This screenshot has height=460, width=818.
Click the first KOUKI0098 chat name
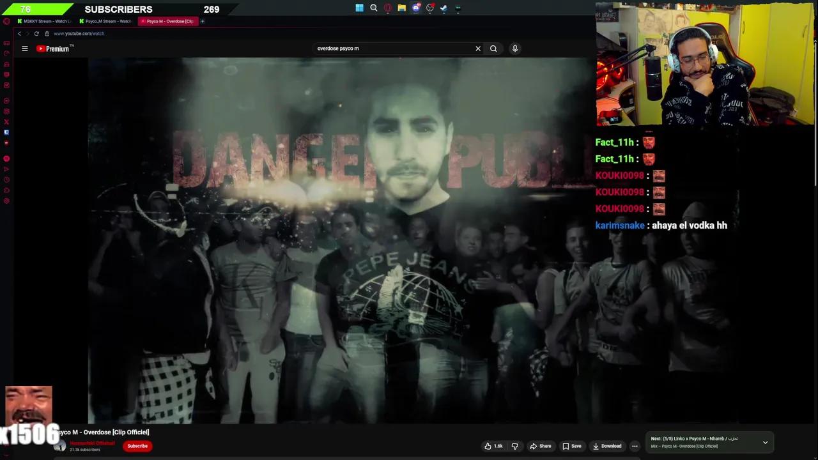click(x=619, y=176)
